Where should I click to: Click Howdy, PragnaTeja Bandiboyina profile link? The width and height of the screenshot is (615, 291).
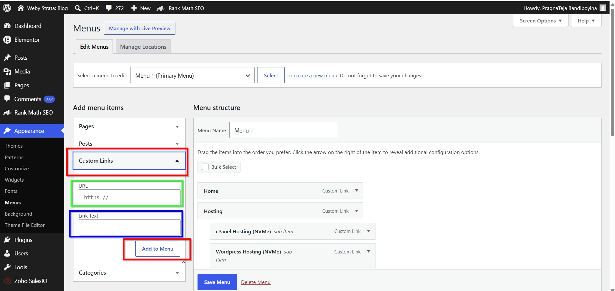(560, 8)
